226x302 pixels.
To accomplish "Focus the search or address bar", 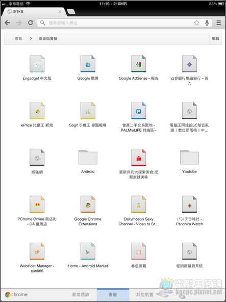I will pos(125,23).
